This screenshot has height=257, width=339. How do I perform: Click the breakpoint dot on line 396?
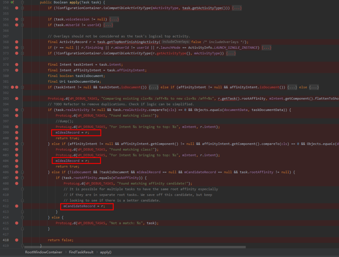tap(17, 116)
